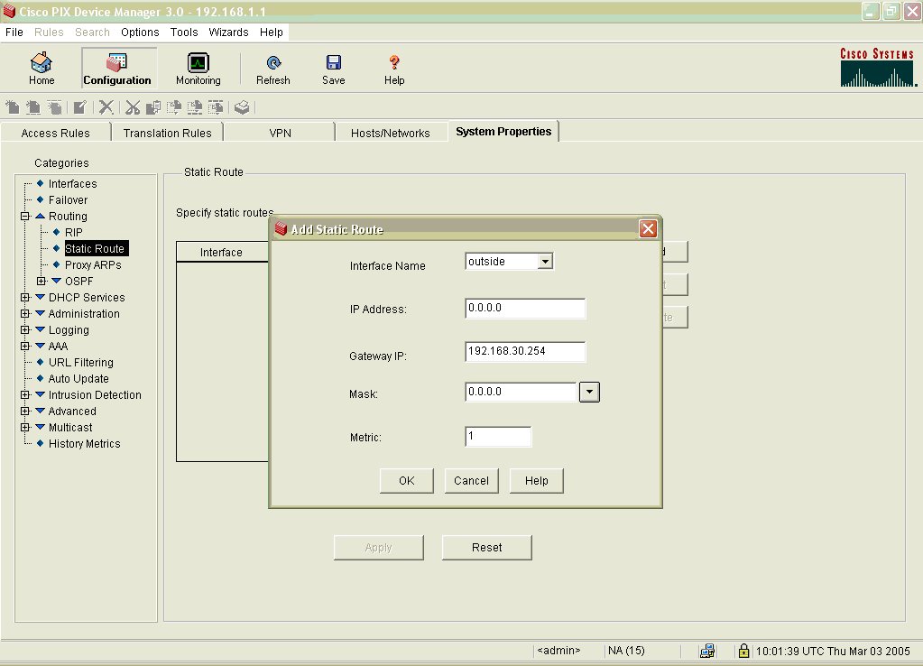Select Proxy ARPs under Routing
Image resolution: width=923 pixels, height=666 pixels.
point(93,265)
